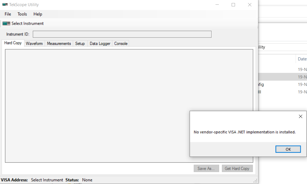
Task: Open the File menu
Action: pyautogui.click(x=8, y=14)
